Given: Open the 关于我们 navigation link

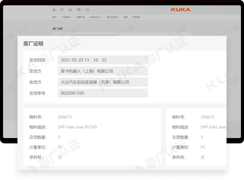Looking at the screenshot, I should coord(136,17).
